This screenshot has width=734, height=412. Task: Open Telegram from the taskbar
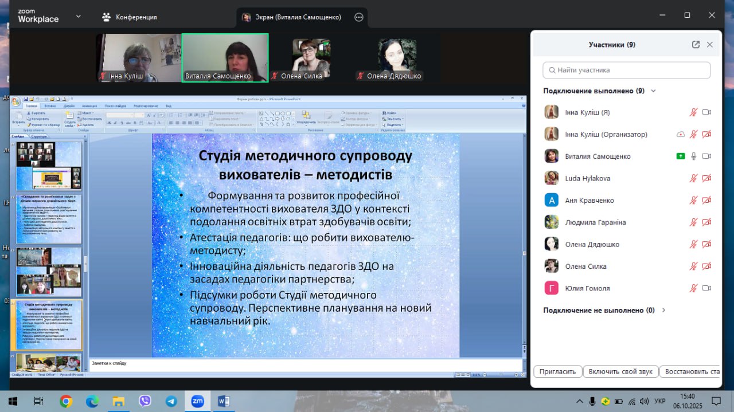tap(171, 401)
